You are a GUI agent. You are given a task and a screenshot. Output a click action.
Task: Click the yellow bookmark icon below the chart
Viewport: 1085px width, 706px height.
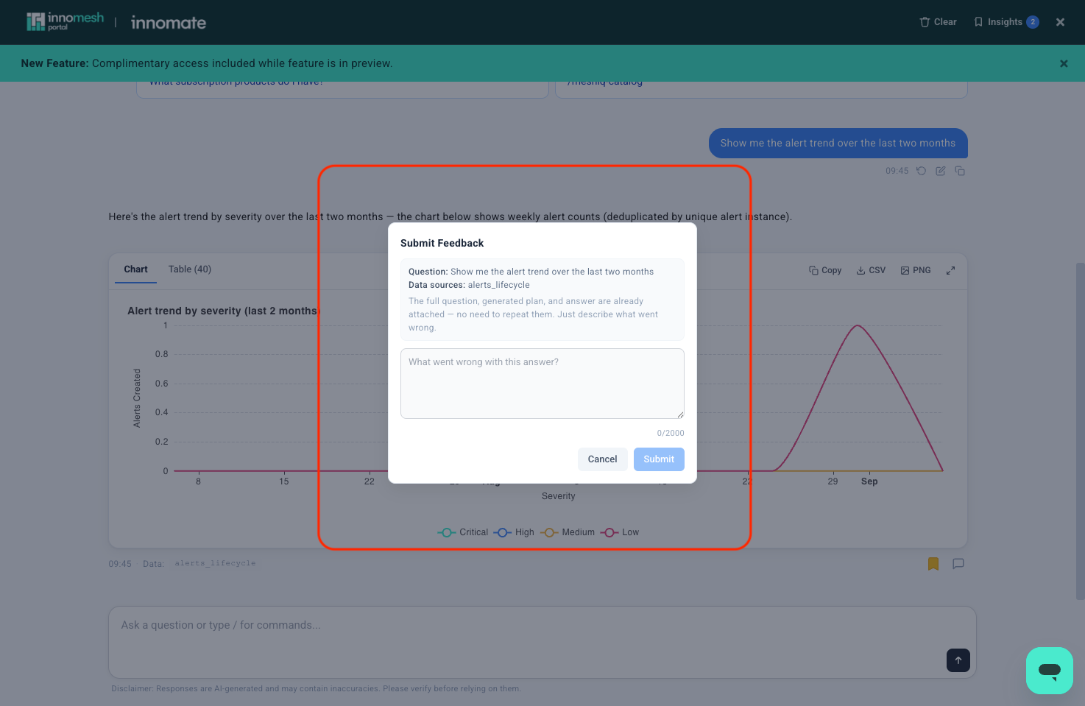pos(933,564)
